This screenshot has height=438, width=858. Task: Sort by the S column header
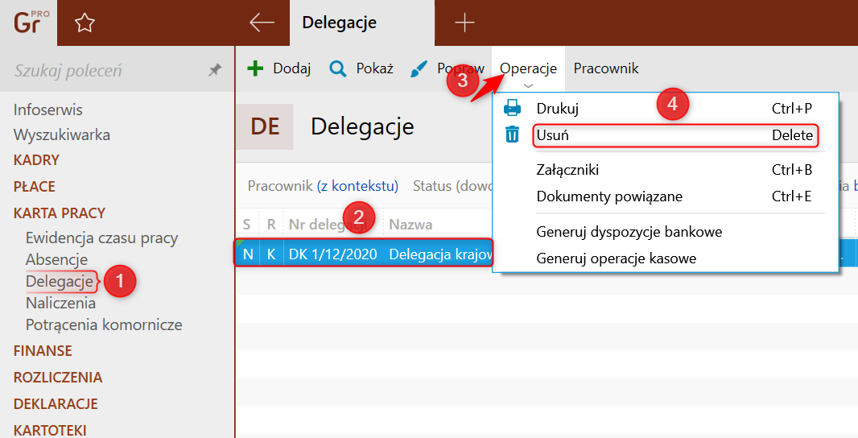point(247,225)
